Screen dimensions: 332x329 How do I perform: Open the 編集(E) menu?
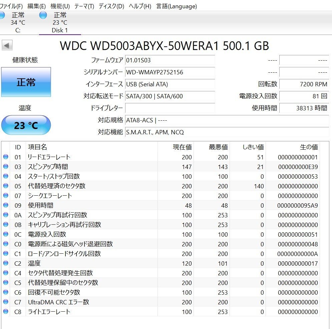click(36, 6)
